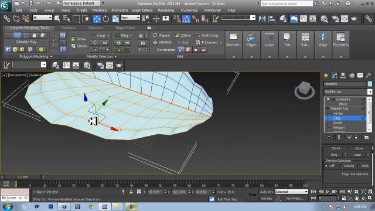Click the Align tool in main toolbar
This screenshot has height=211, width=375.
[x=272, y=18]
